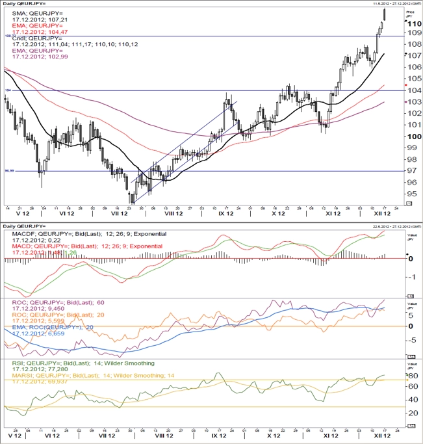The image size is (423, 444).
Task: Click the price panel's scale icon below 95
Action: 409,203
